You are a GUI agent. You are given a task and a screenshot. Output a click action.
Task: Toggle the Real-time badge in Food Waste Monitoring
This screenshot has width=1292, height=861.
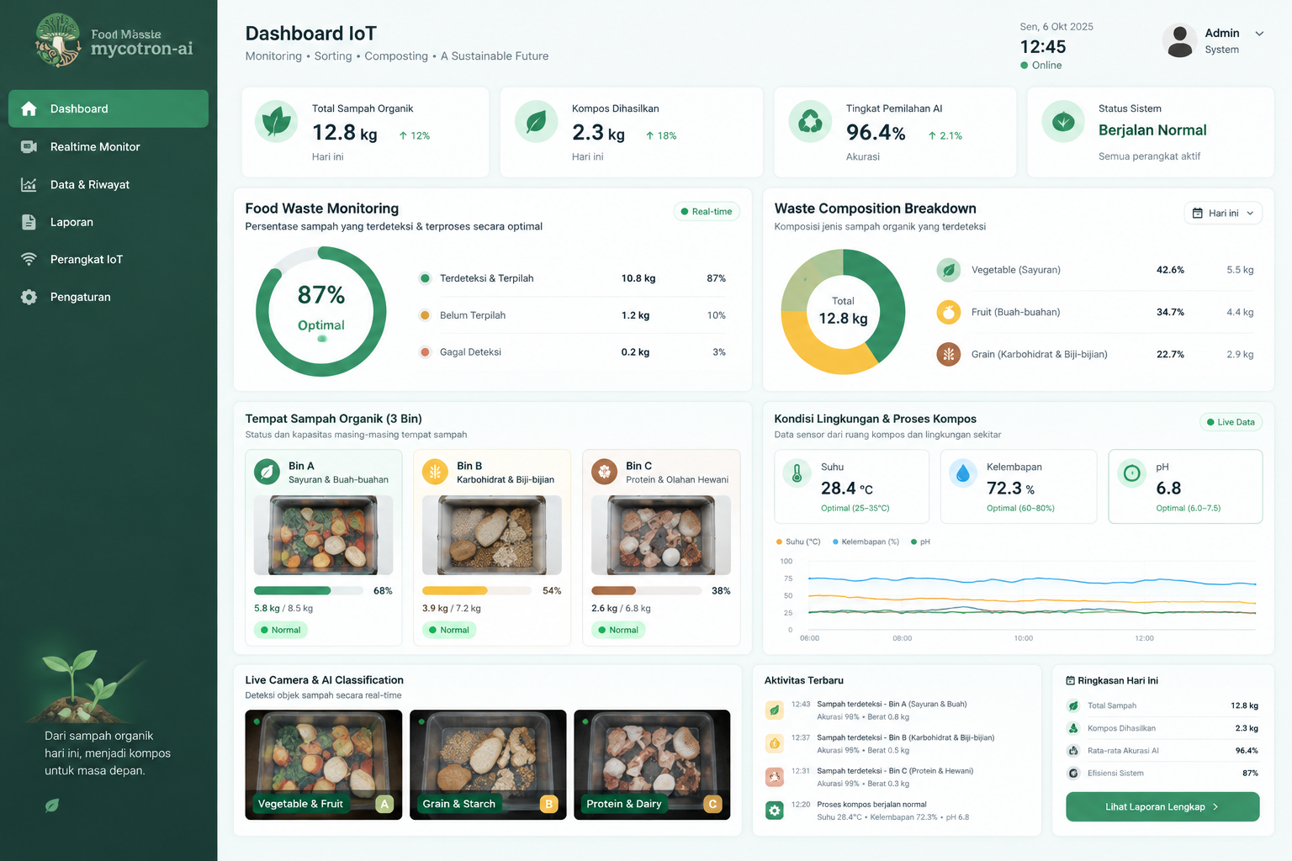[707, 212]
